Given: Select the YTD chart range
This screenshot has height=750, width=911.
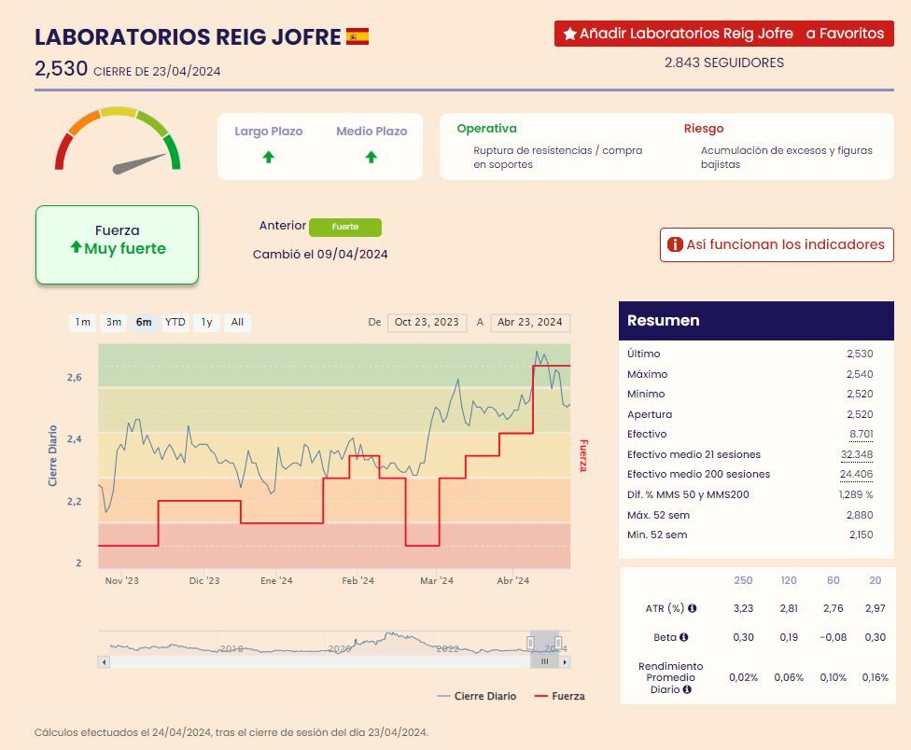Looking at the screenshot, I should coord(175,322).
